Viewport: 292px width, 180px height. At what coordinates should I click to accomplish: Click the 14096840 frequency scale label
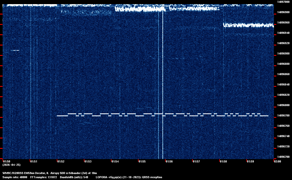click(x=283, y=84)
